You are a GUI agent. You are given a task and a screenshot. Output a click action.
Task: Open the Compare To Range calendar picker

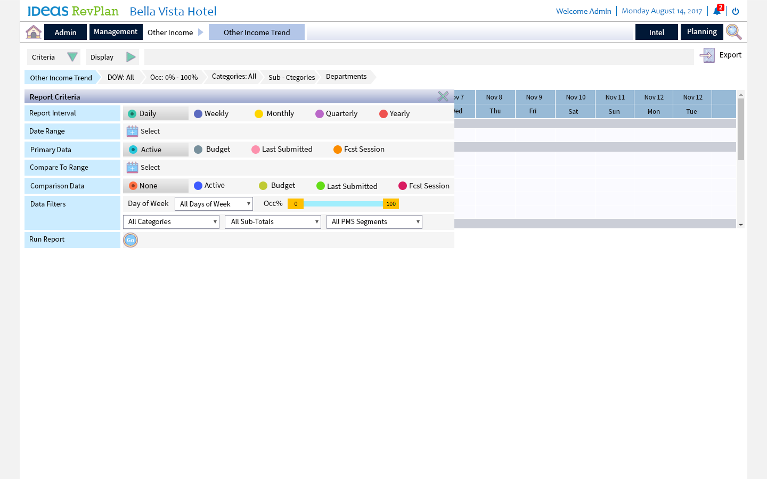133,168
